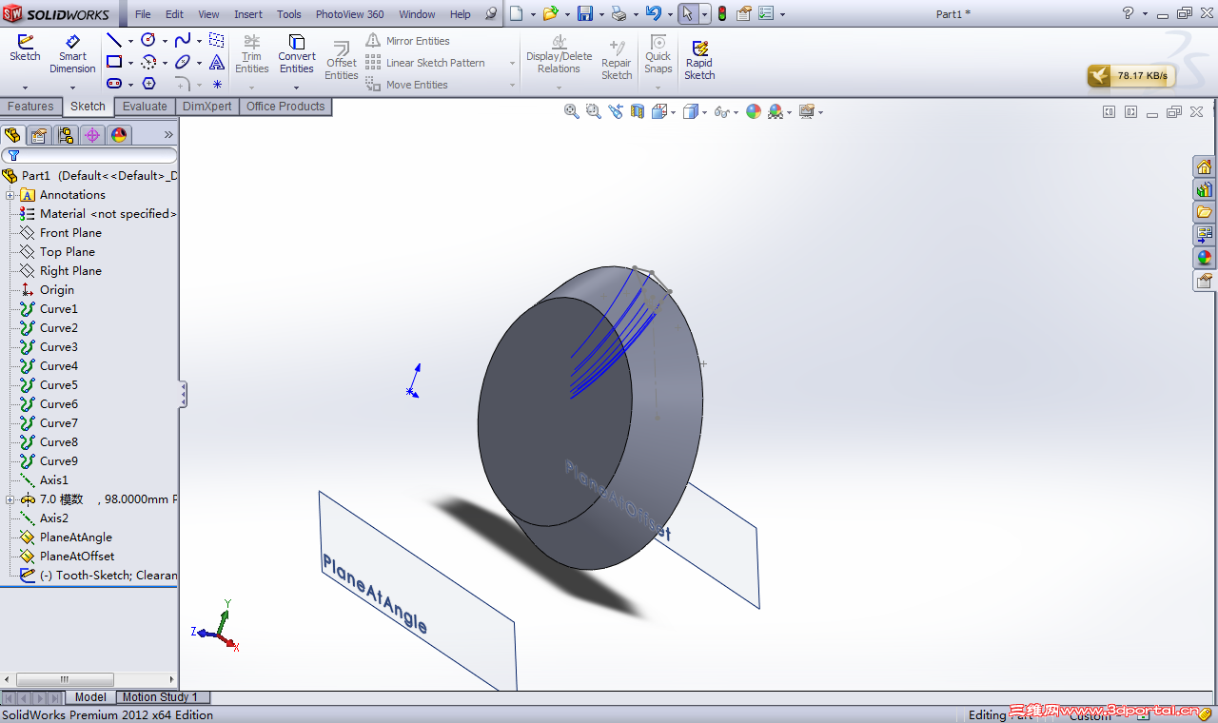This screenshot has width=1218, height=723.
Task: Select the Top Plane in the tree
Action: [x=68, y=252]
